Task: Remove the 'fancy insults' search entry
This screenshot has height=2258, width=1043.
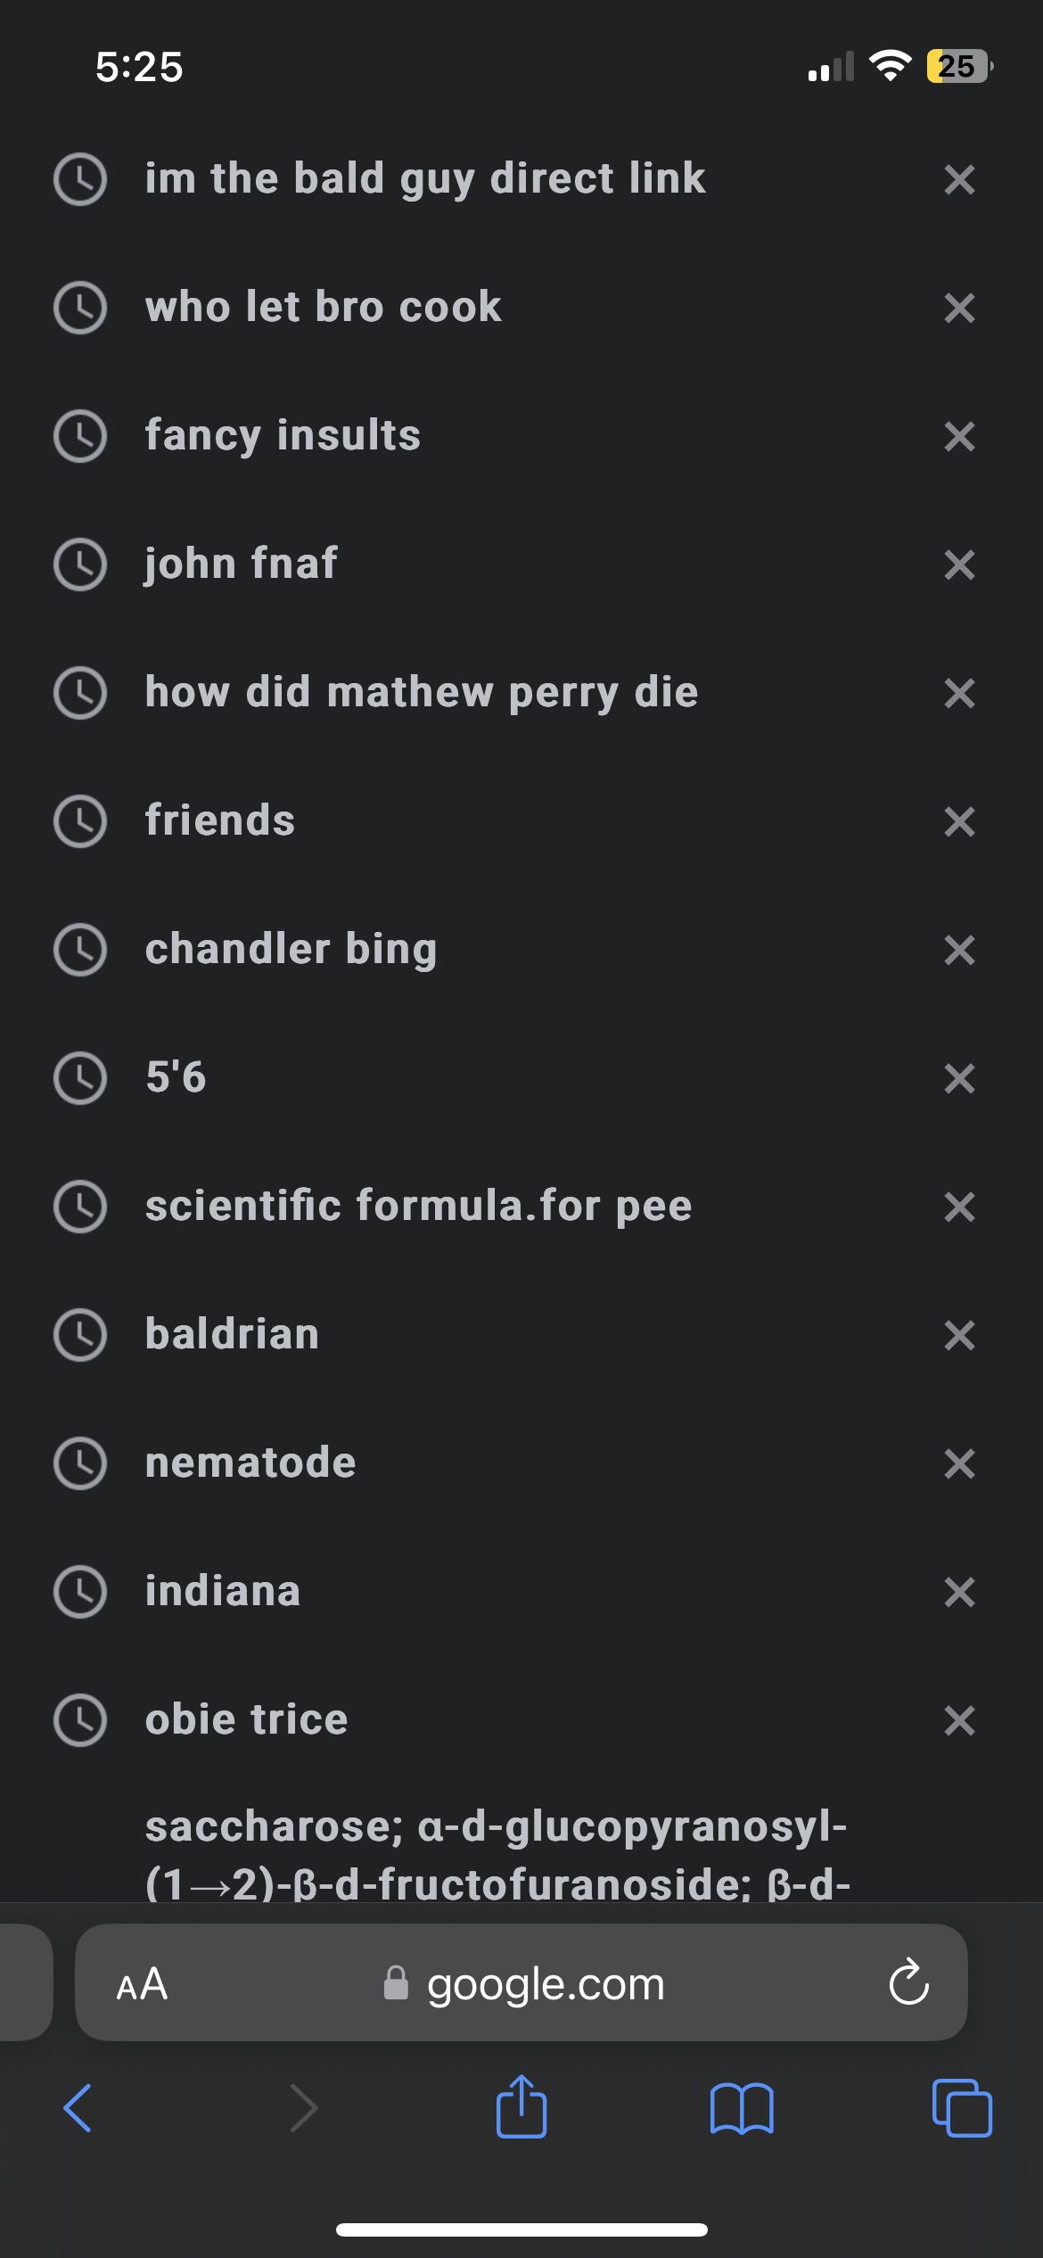Action: pyautogui.click(x=959, y=436)
